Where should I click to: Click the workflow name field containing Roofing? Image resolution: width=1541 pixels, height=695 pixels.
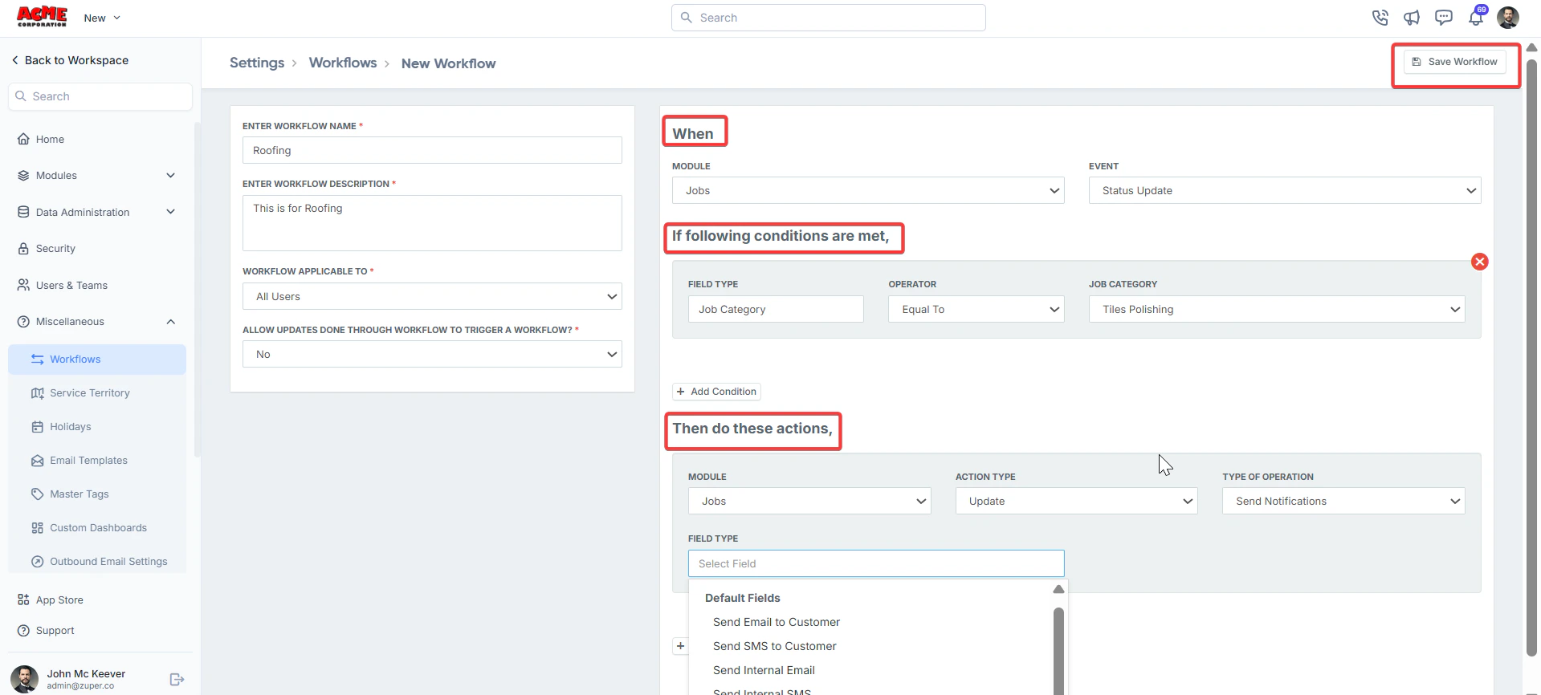coord(432,150)
